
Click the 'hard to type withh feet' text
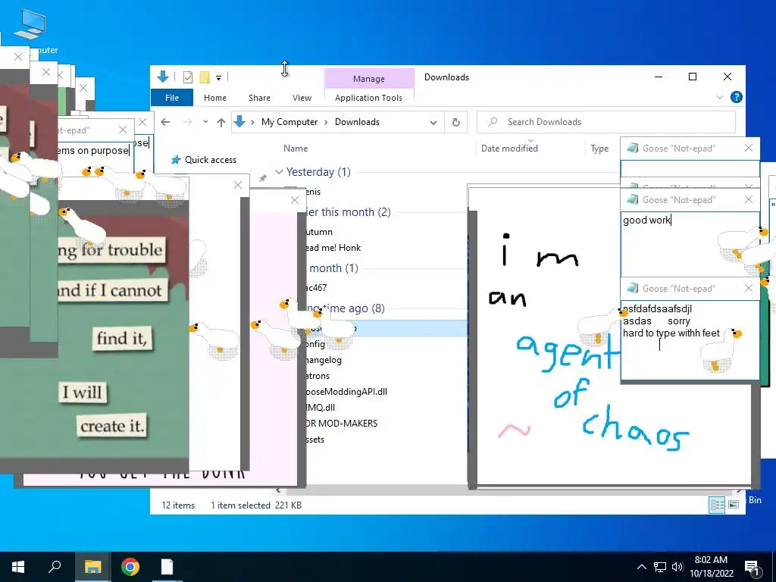coord(671,333)
